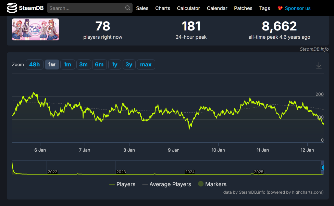Click the 11 Jan axis label
334x206 pixels.
coord(263,150)
